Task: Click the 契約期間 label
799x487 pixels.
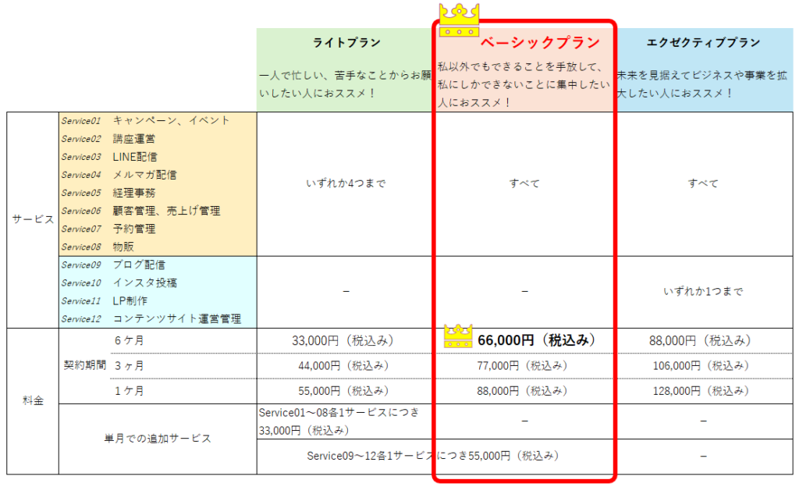Action: tap(84, 365)
